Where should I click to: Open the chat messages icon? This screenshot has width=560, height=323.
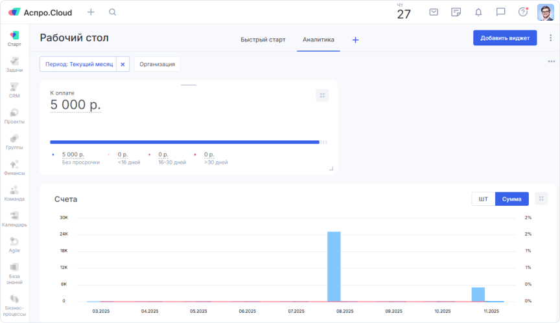click(500, 12)
